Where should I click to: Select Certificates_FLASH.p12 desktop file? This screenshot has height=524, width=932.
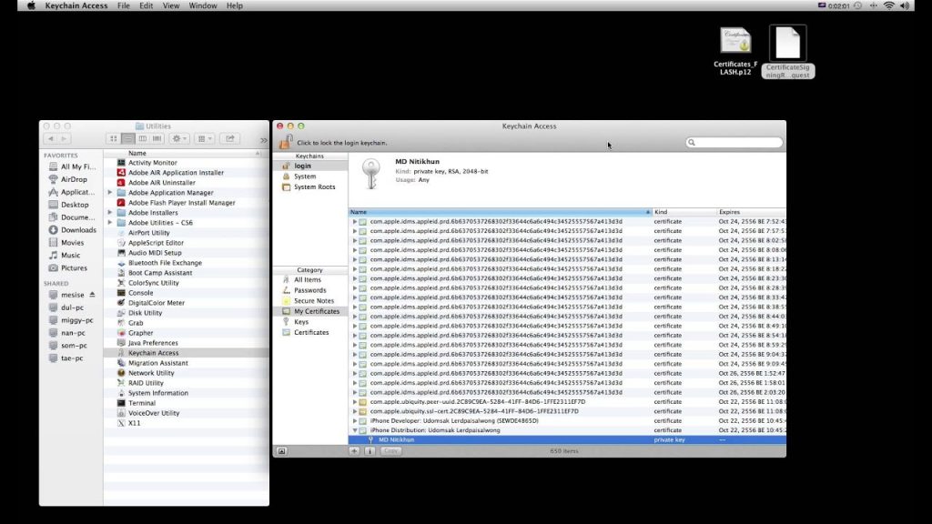735,51
